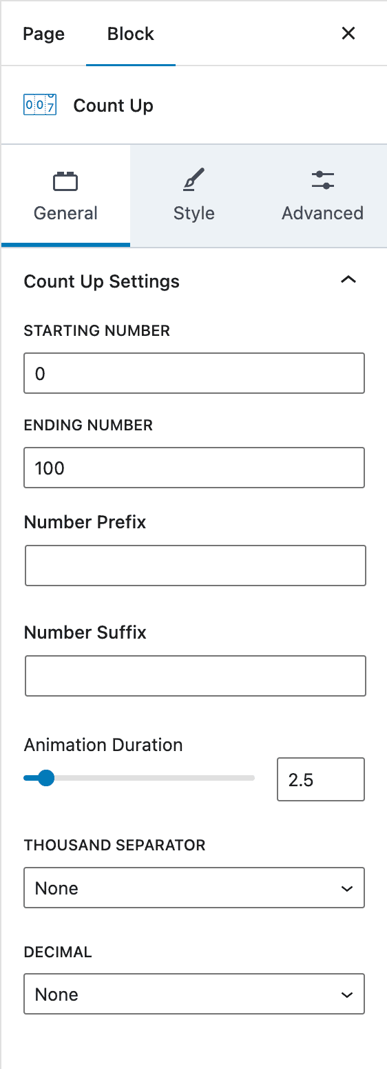Select the General settings tab
This screenshot has width=387, height=1069.
point(66,196)
